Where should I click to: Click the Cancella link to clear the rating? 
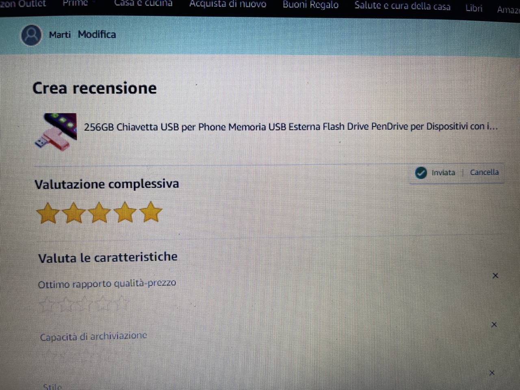484,172
